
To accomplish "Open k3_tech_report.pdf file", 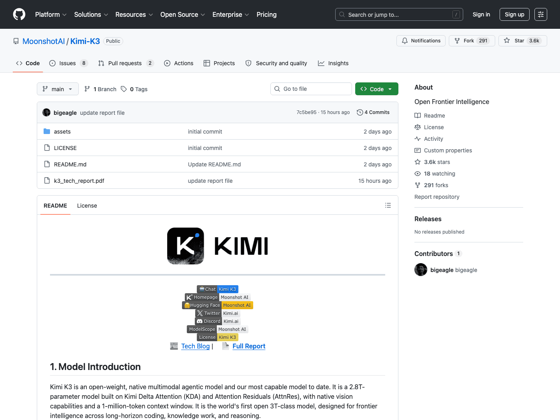I will (79, 181).
